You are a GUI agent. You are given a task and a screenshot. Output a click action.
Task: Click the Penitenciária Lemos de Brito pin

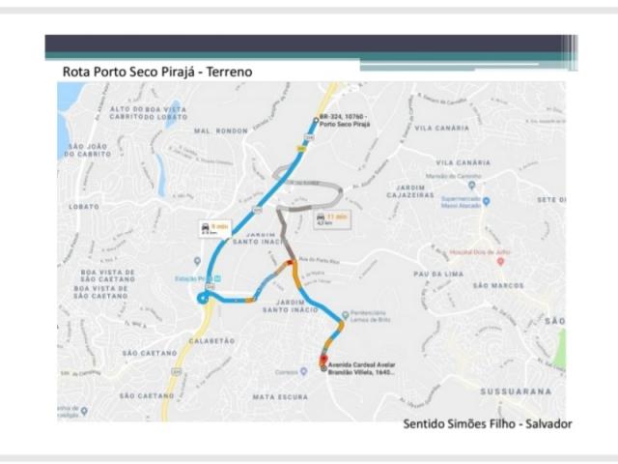coord(346,315)
